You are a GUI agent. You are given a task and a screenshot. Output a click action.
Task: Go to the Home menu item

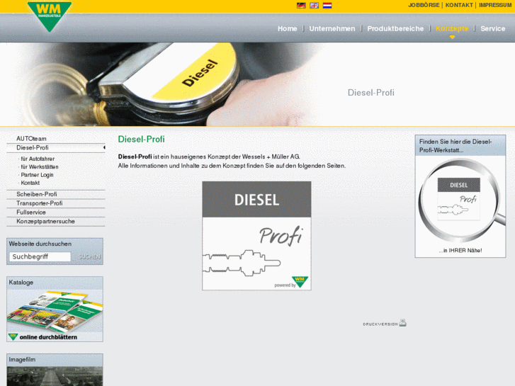click(x=288, y=28)
